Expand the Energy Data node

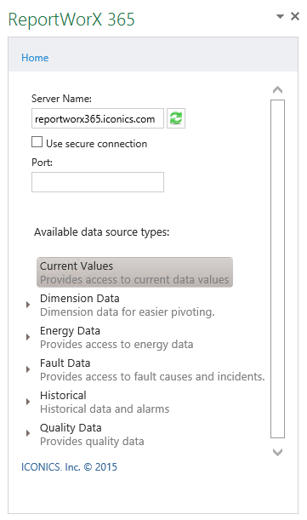pos(28,337)
